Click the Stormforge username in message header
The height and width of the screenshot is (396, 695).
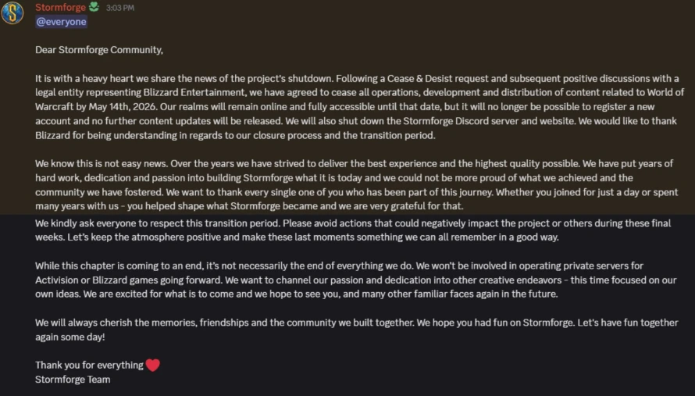pos(60,7)
